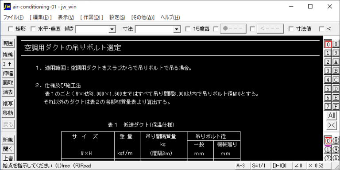The height and width of the screenshot is (170, 340).
Task: Select layer 9 square button
Action: click(336, 53)
